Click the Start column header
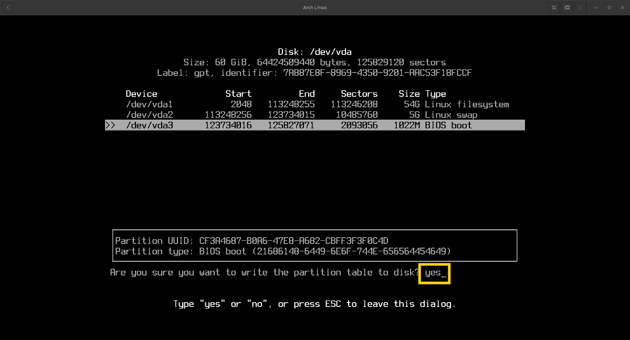Screen dimensions: 630x340 click(x=238, y=94)
